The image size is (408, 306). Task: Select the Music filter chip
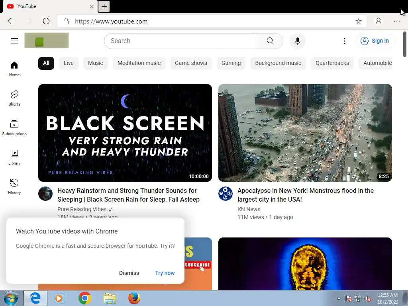[96, 63]
